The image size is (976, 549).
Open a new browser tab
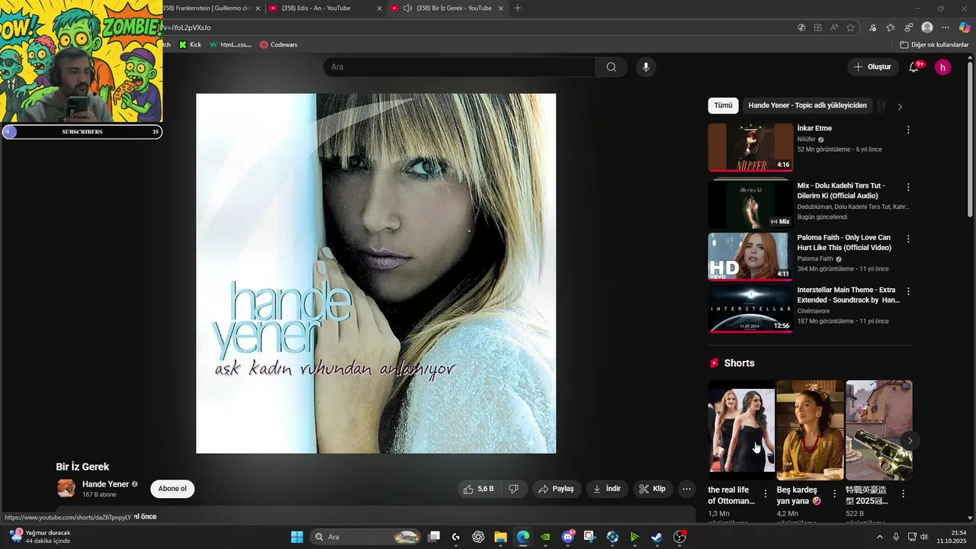point(518,8)
